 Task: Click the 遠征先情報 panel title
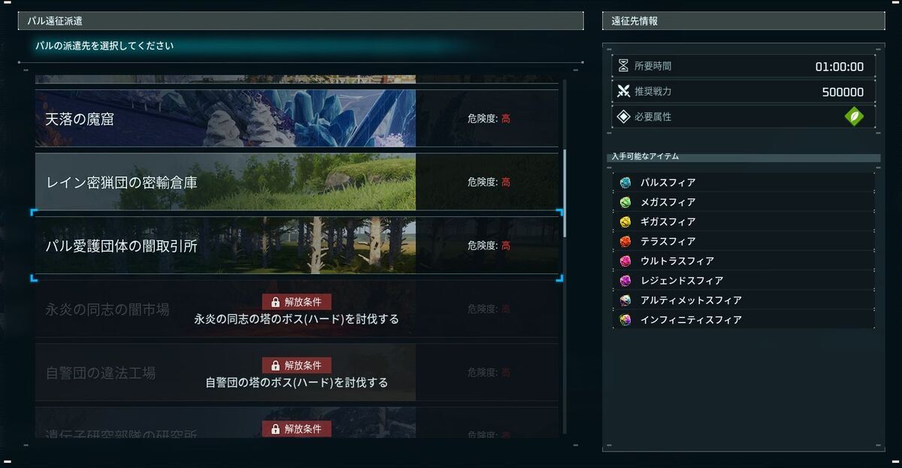click(635, 21)
